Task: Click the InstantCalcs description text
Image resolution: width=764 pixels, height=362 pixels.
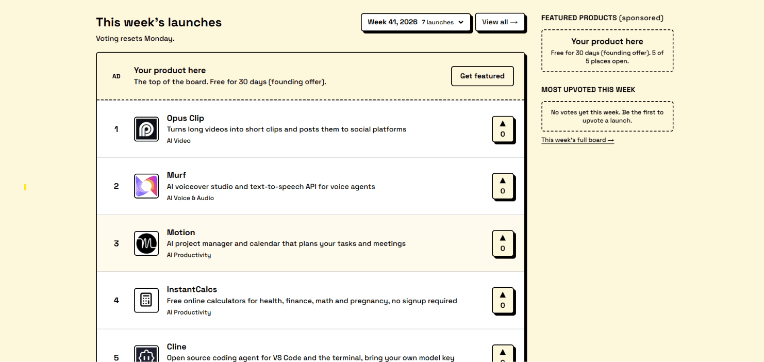Action: pos(312,301)
